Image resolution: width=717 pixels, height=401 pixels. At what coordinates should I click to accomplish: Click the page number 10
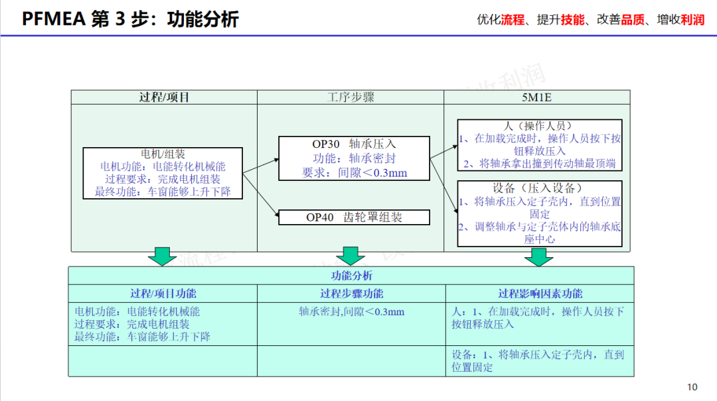692,387
